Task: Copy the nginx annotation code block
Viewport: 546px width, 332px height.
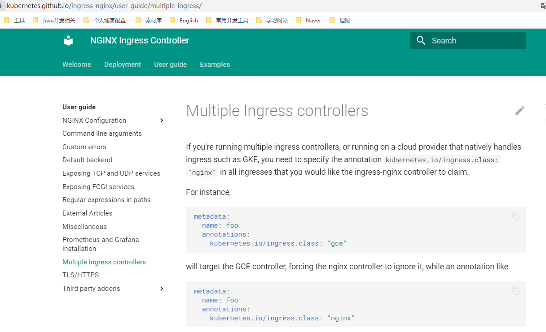Action: pyautogui.click(x=515, y=291)
